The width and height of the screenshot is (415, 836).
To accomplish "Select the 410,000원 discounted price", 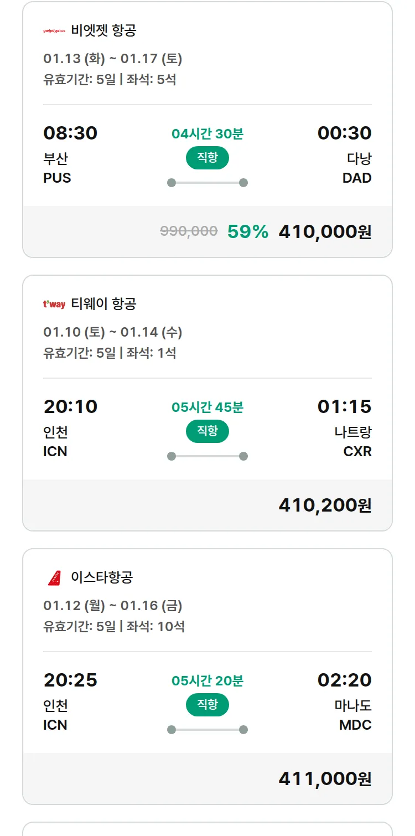I will click(x=325, y=231).
